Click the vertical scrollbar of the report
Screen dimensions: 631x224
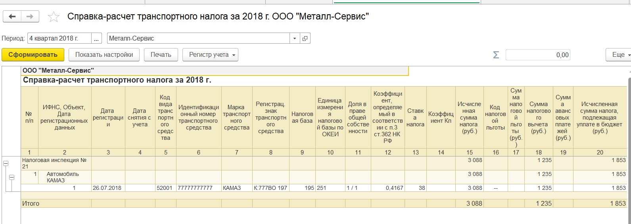pyautogui.click(x=629, y=151)
